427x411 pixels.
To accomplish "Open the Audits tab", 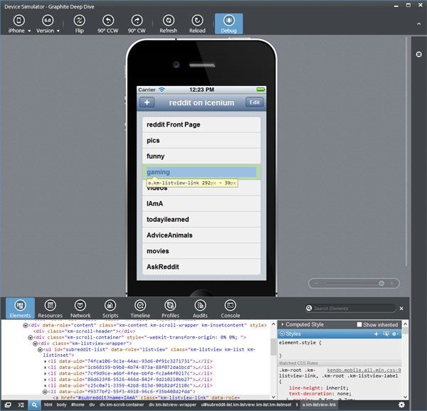I will pyautogui.click(x=200, y=309).
